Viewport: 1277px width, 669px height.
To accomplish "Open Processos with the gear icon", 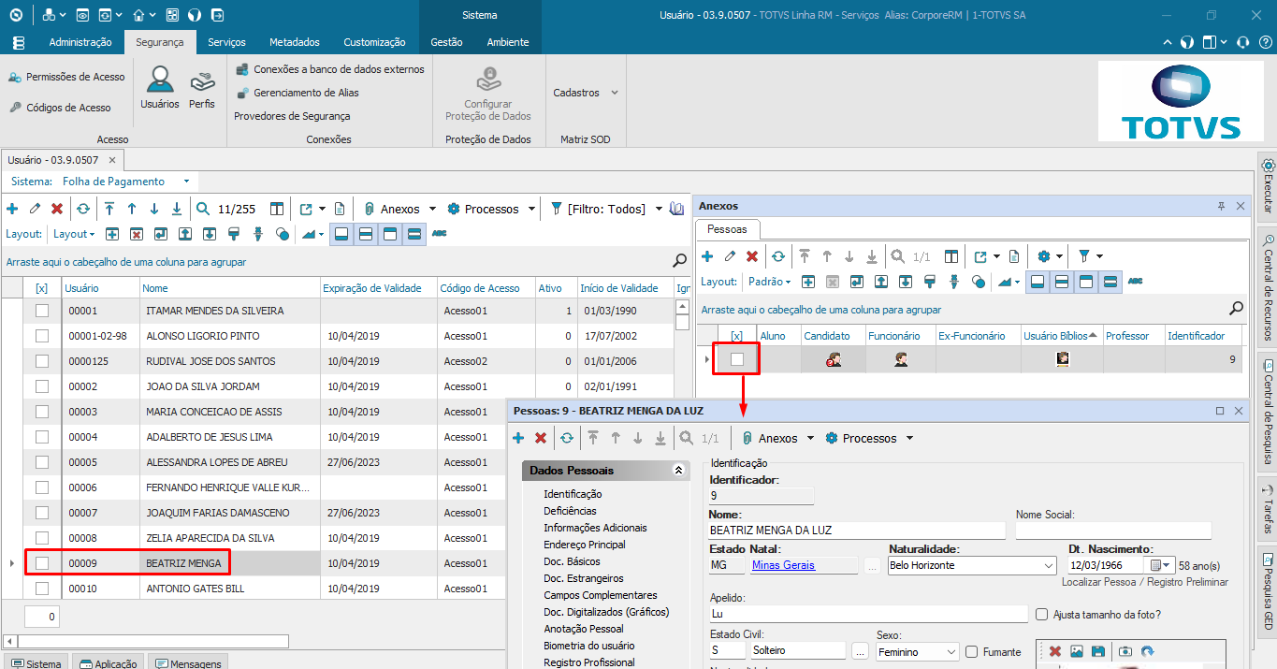I will pos(456,208).
